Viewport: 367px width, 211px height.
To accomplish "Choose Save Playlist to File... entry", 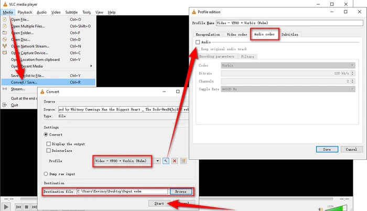I will [x=48, y=75].
